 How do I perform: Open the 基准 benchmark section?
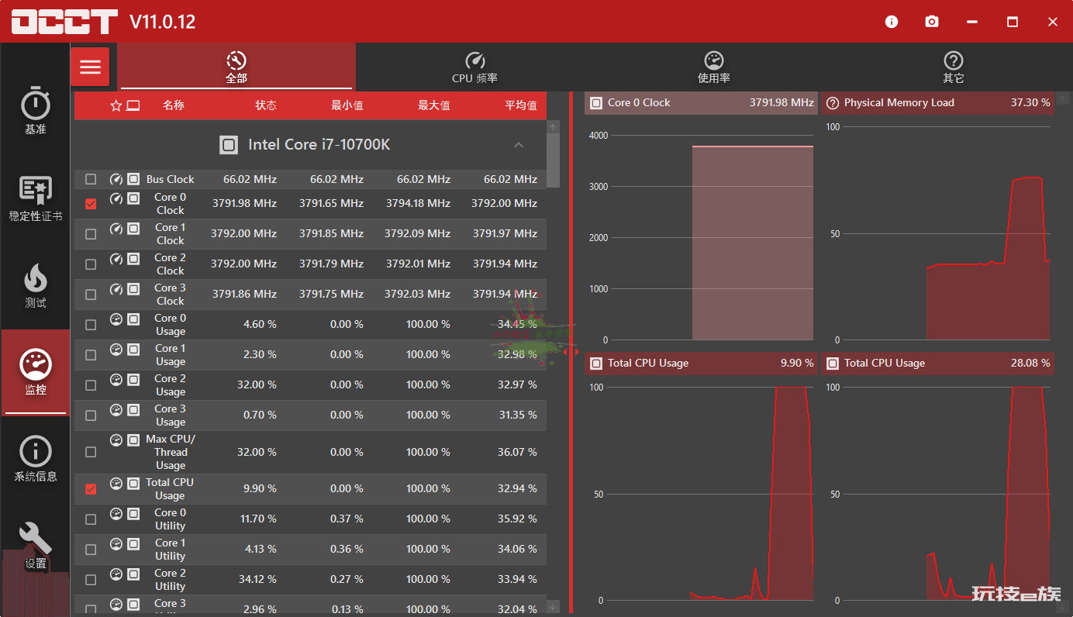35,111
